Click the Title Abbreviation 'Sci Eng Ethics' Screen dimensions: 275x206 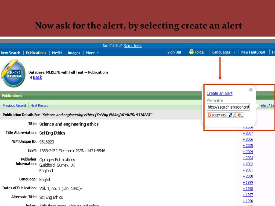coord(52,133)
